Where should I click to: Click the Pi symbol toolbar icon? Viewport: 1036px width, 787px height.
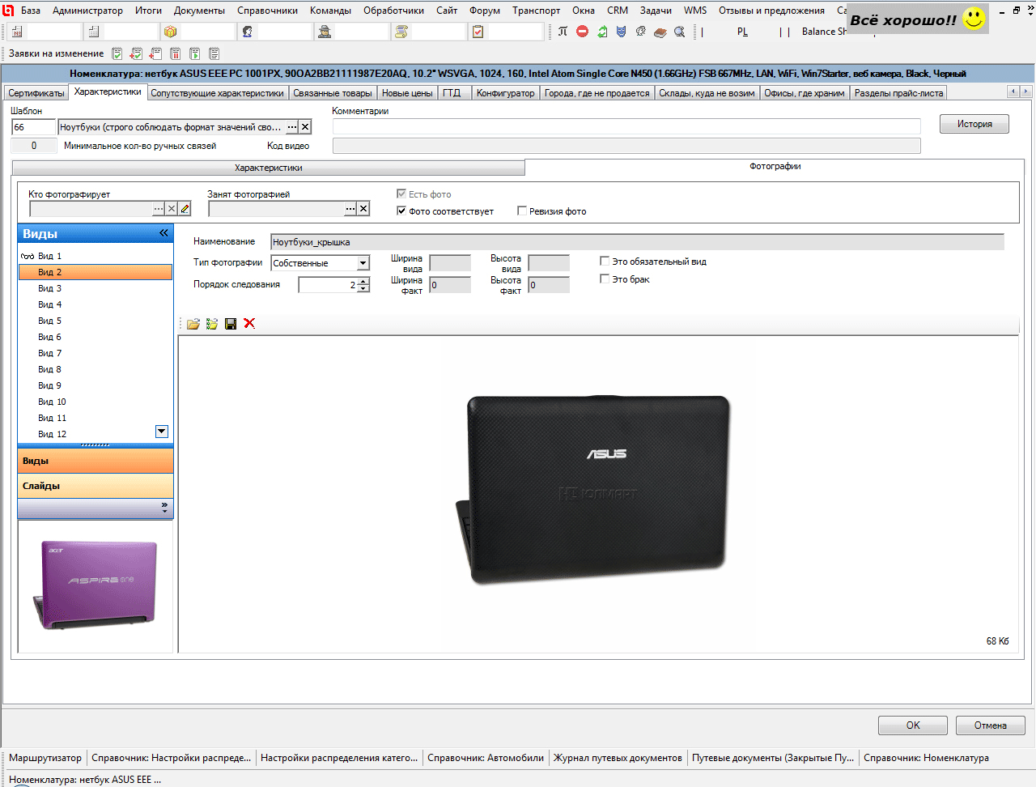tap(563, 32)
